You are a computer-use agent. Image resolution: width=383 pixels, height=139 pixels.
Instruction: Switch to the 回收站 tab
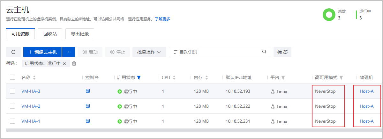click(50, 34)
